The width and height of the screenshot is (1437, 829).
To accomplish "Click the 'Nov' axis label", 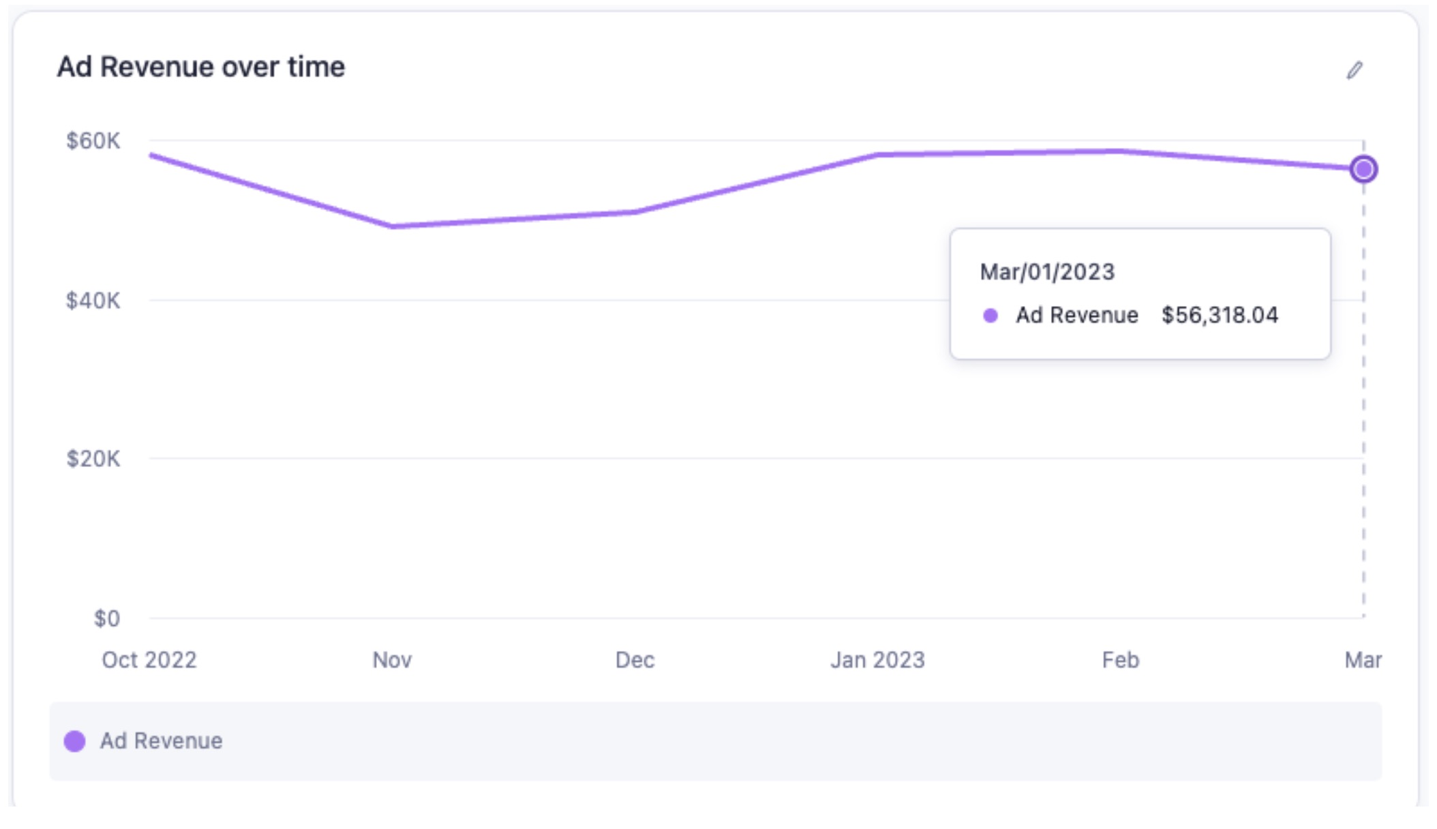I will pos(392,660).
